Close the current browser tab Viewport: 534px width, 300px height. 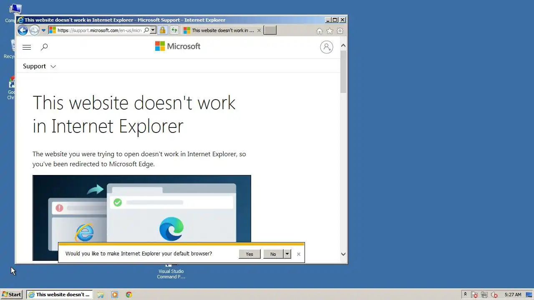(x=259, y=30)
